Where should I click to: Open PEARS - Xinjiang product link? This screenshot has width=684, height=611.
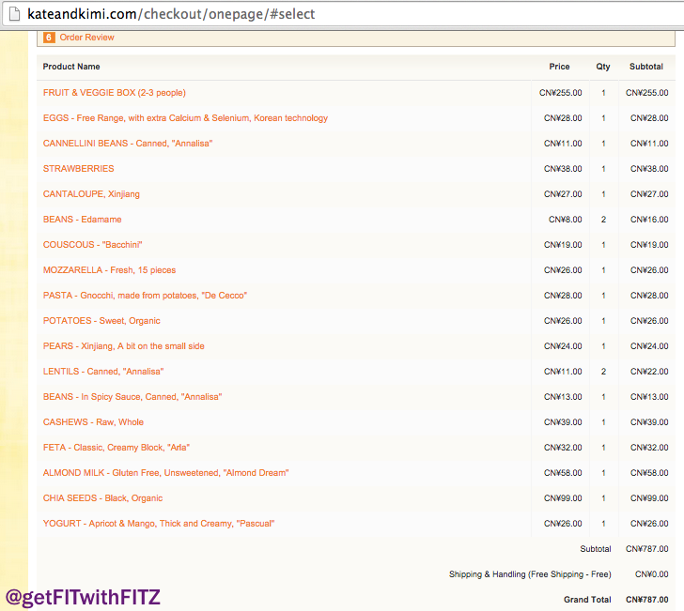click(x=123, y=346)
